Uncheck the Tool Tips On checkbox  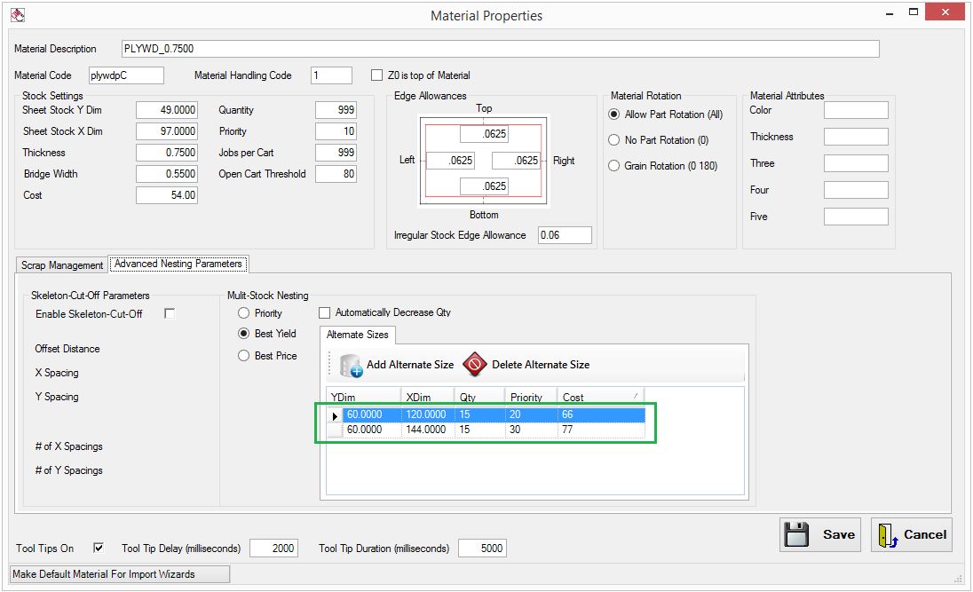click(99, 548)
